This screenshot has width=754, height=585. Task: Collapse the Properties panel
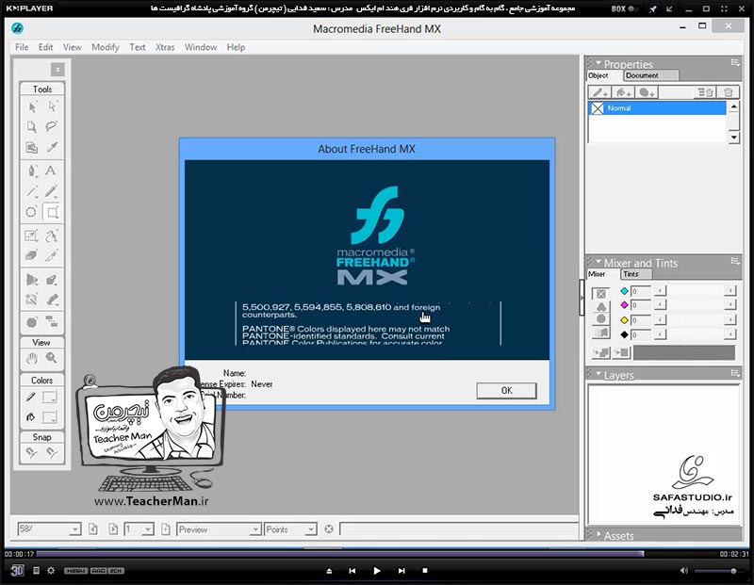598,63
